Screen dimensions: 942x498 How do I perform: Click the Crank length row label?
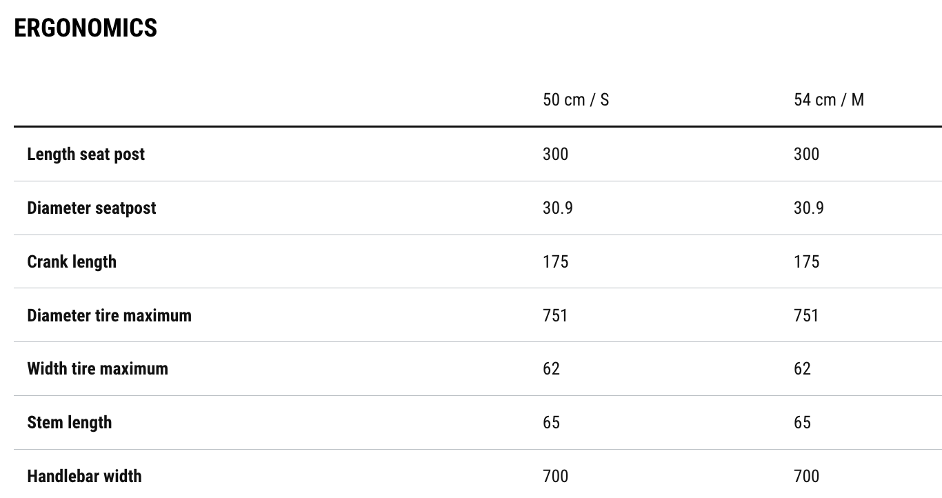(x=72, y=261)
